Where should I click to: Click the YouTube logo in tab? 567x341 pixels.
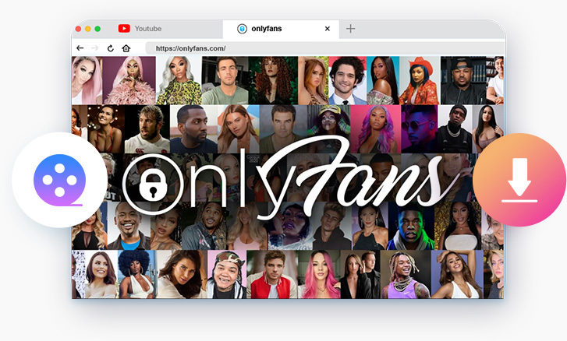(124, 29)
